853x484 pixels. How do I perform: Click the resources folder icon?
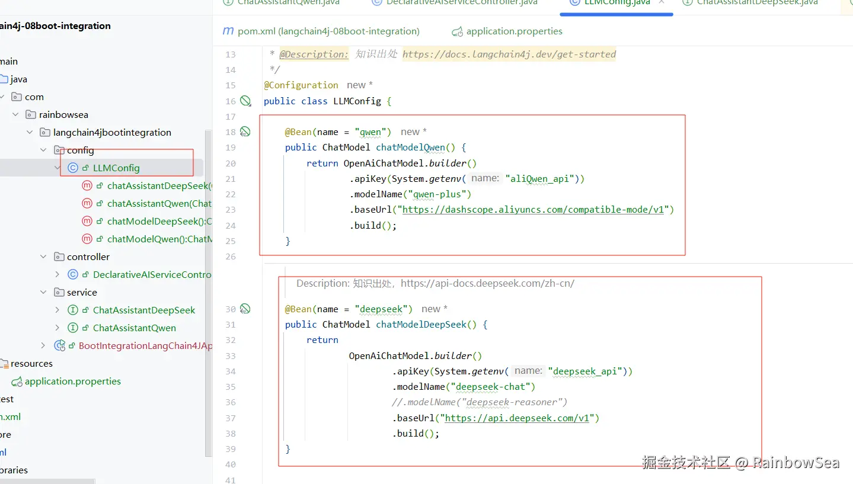point(4,363)
